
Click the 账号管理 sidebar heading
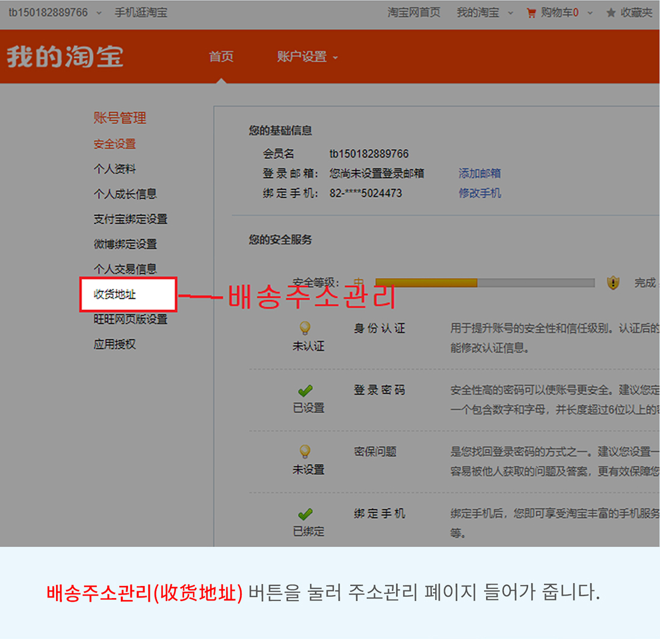(x=120, y=118)
